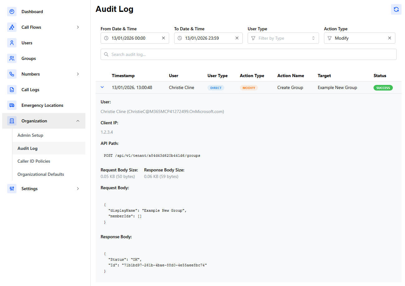Go to Organizational Defaults page
This screenshot has height=286, width=405.
(x=40, y=174)
